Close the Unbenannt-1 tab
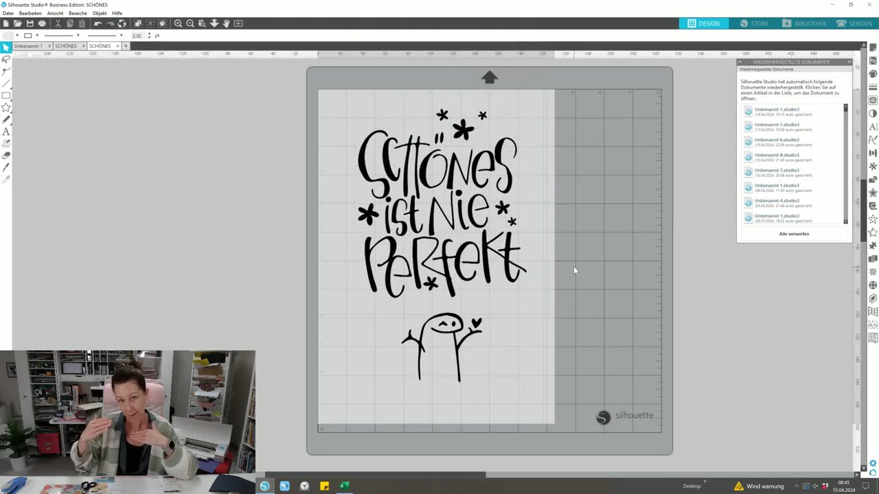 [x=49, y=46]
